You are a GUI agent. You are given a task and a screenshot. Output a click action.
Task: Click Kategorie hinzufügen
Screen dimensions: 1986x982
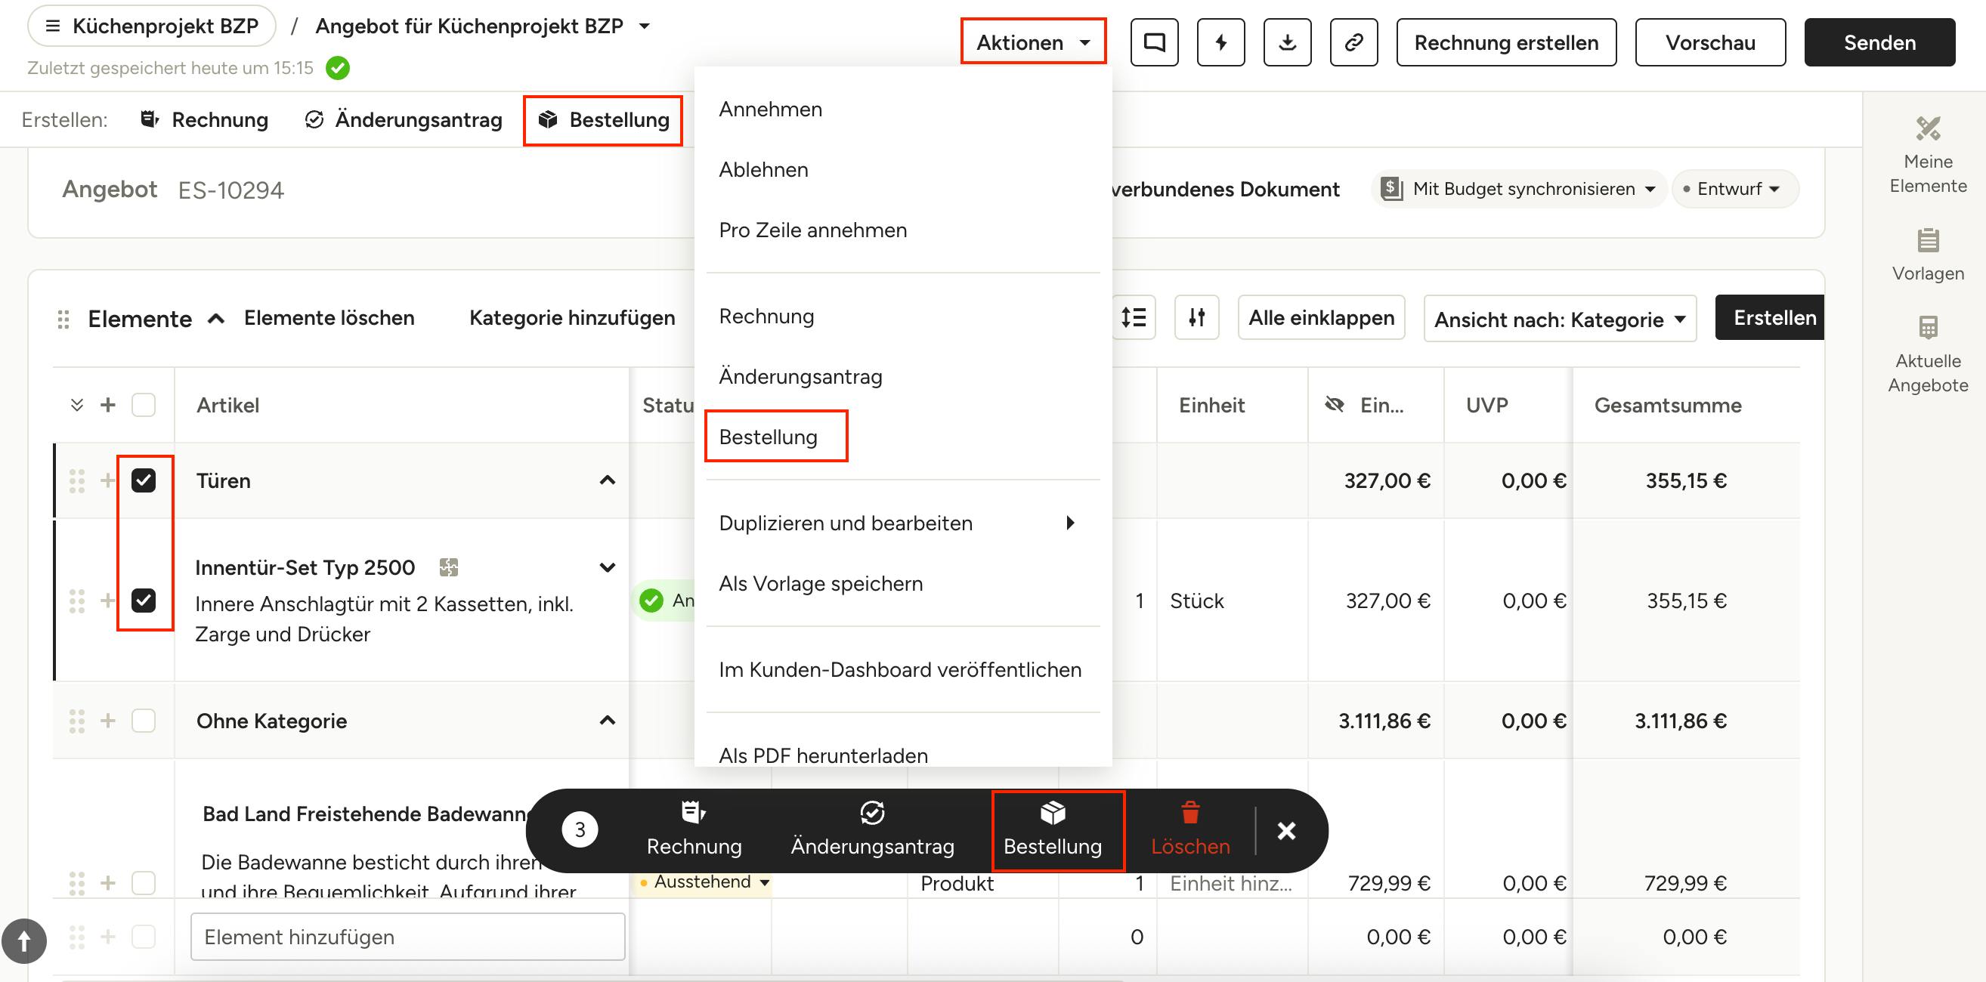click(572, 317)
